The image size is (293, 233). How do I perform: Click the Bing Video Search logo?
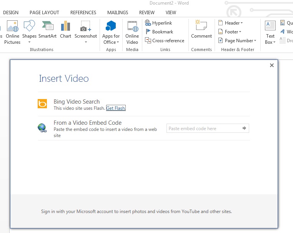[x=42, y=104]
